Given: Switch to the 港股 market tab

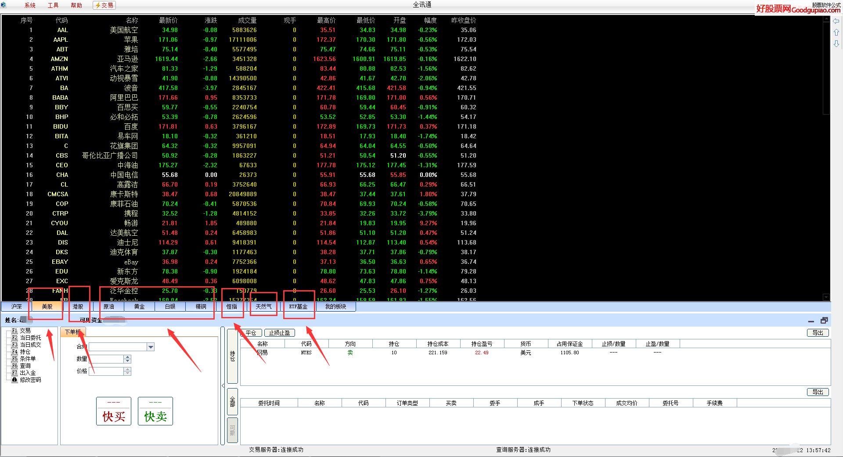Looking at the screenshot, I should pyautogui.click(x=78, y=306).
